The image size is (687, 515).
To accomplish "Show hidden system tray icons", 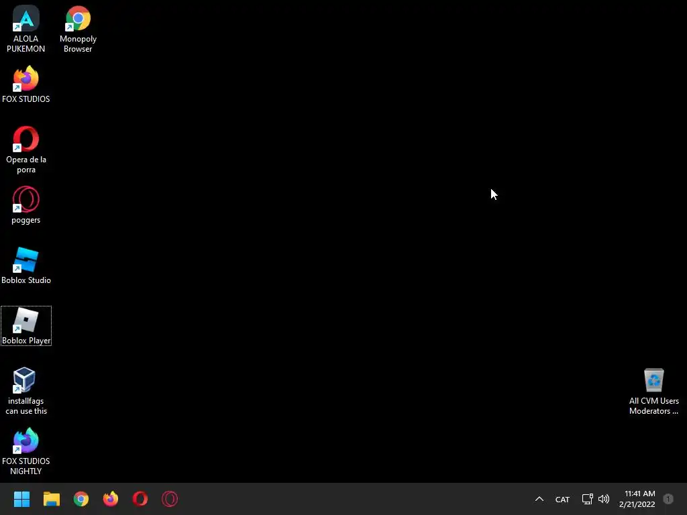I will tap(539, 499).
